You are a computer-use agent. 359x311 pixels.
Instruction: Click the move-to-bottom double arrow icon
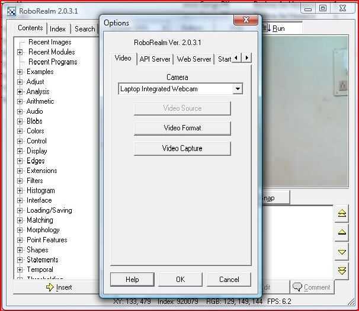[342, 271]
